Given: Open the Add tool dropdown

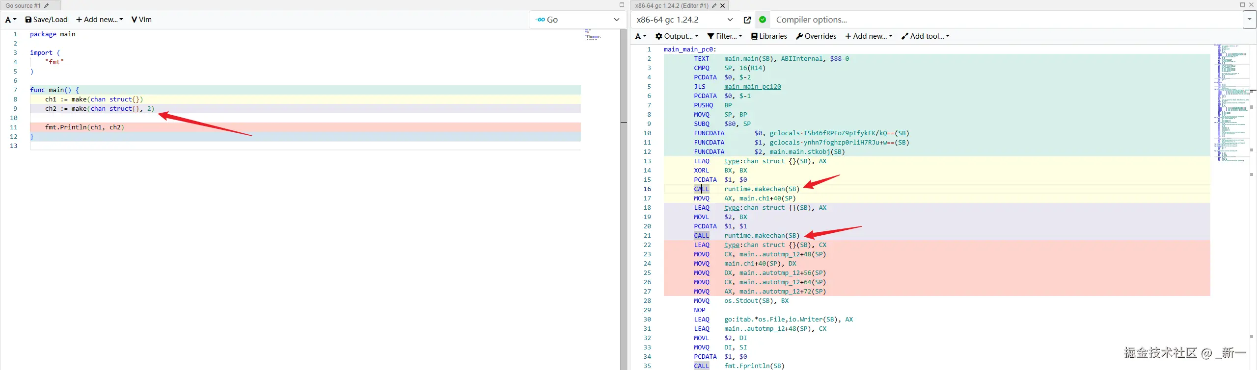Looking at the screenshot, I should click(x=926, y=36).
